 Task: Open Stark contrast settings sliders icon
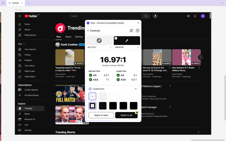coord(131,31)
